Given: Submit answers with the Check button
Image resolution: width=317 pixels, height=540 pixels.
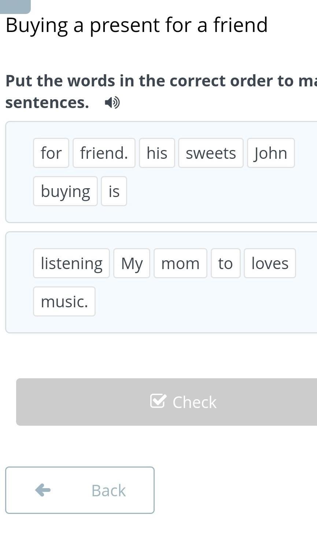Looking at the screenshot, I should click(x=166, y=402).
